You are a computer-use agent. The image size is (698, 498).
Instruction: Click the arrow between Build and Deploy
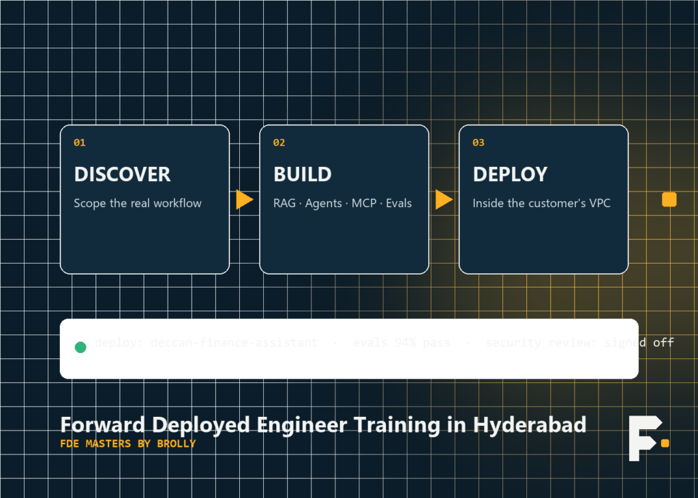click(x=444, y=200)
